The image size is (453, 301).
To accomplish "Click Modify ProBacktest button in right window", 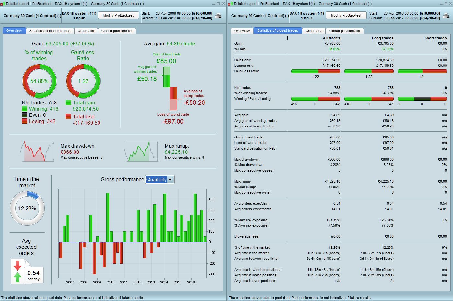I will [346, 15].
